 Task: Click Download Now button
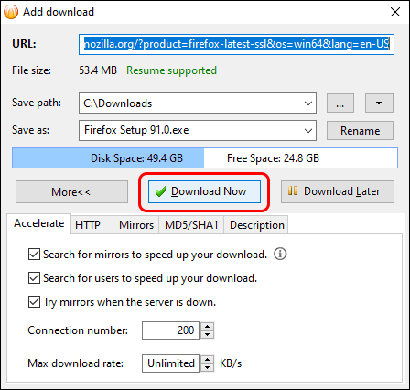(x=204, y=191)
